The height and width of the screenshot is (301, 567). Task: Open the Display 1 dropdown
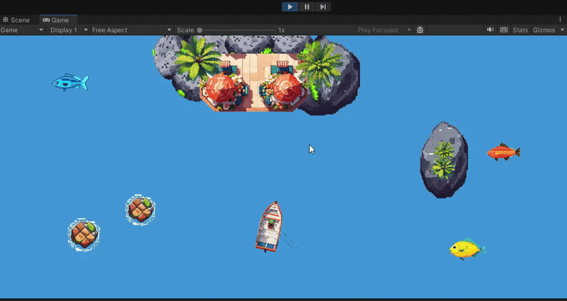[x=69, y=30]
